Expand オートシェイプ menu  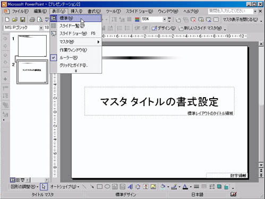pos(65,187)
